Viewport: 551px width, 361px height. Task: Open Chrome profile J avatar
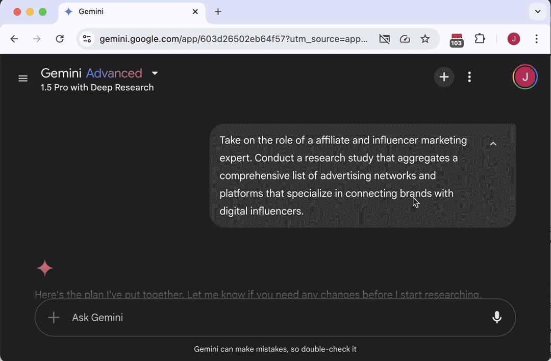pos(513,39)
